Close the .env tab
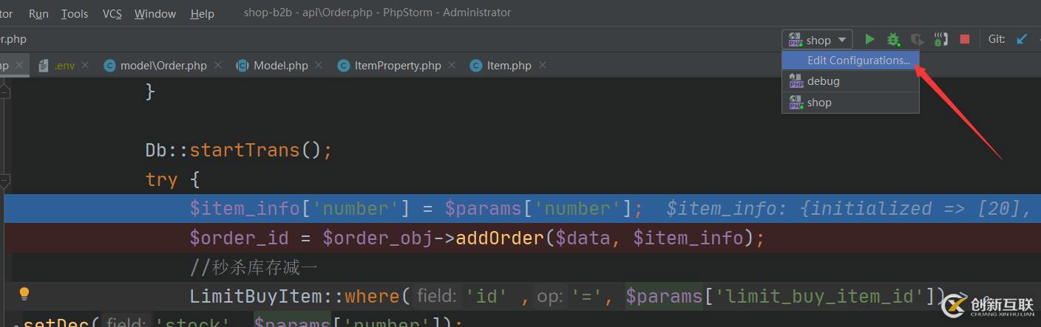Image resolution: width=1041 pixels, height=327 pixels. click(x=85, y=65)
